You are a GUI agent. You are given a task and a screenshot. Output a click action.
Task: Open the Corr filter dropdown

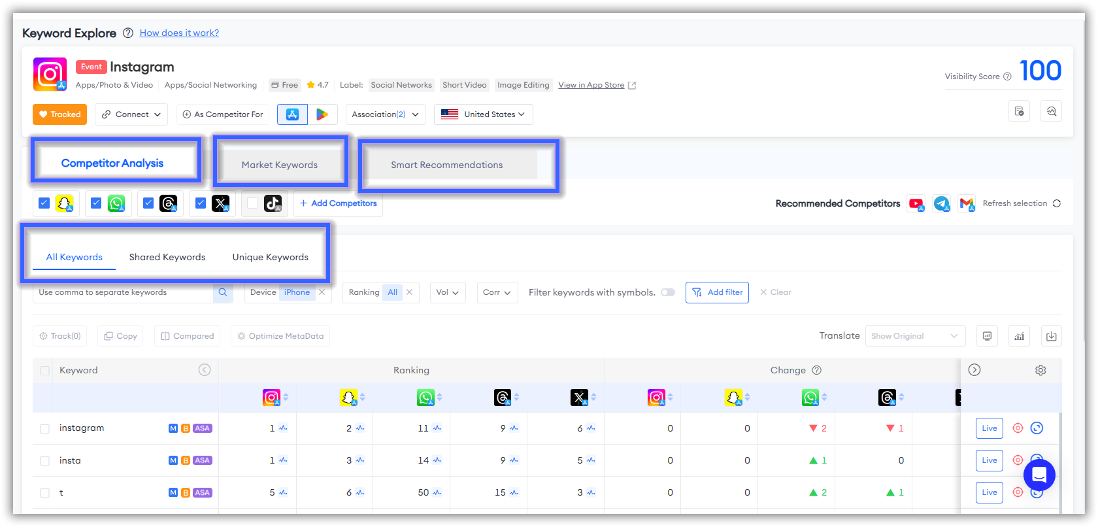pyautogui.click(x=497, y=292)
